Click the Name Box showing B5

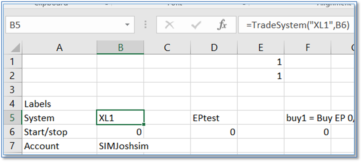64,25
